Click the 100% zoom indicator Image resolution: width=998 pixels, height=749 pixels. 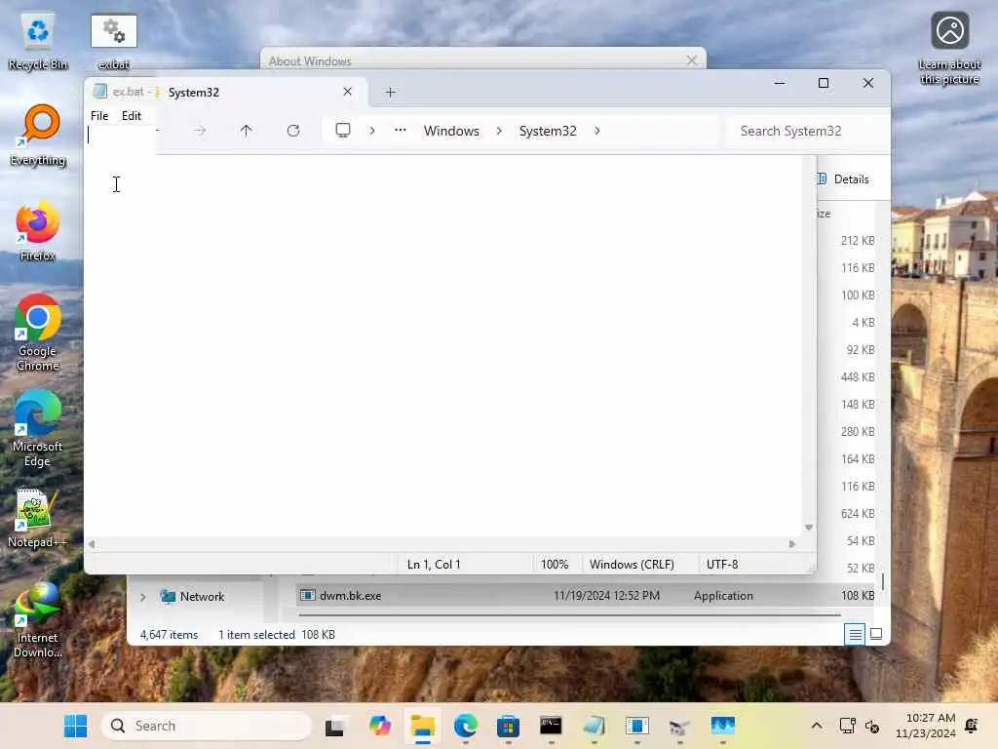[x=555, y=565]
